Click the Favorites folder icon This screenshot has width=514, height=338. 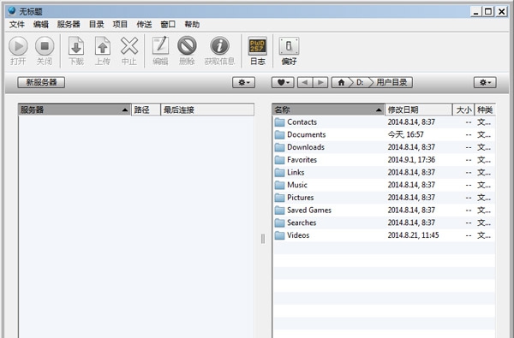(279, 160)
